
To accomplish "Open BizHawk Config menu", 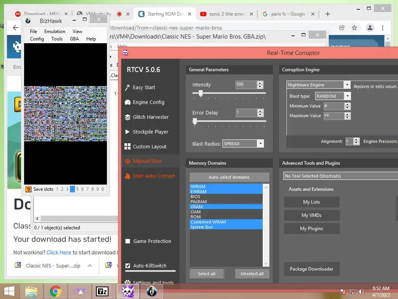I will pyautogui.click(x=37, y=39).
